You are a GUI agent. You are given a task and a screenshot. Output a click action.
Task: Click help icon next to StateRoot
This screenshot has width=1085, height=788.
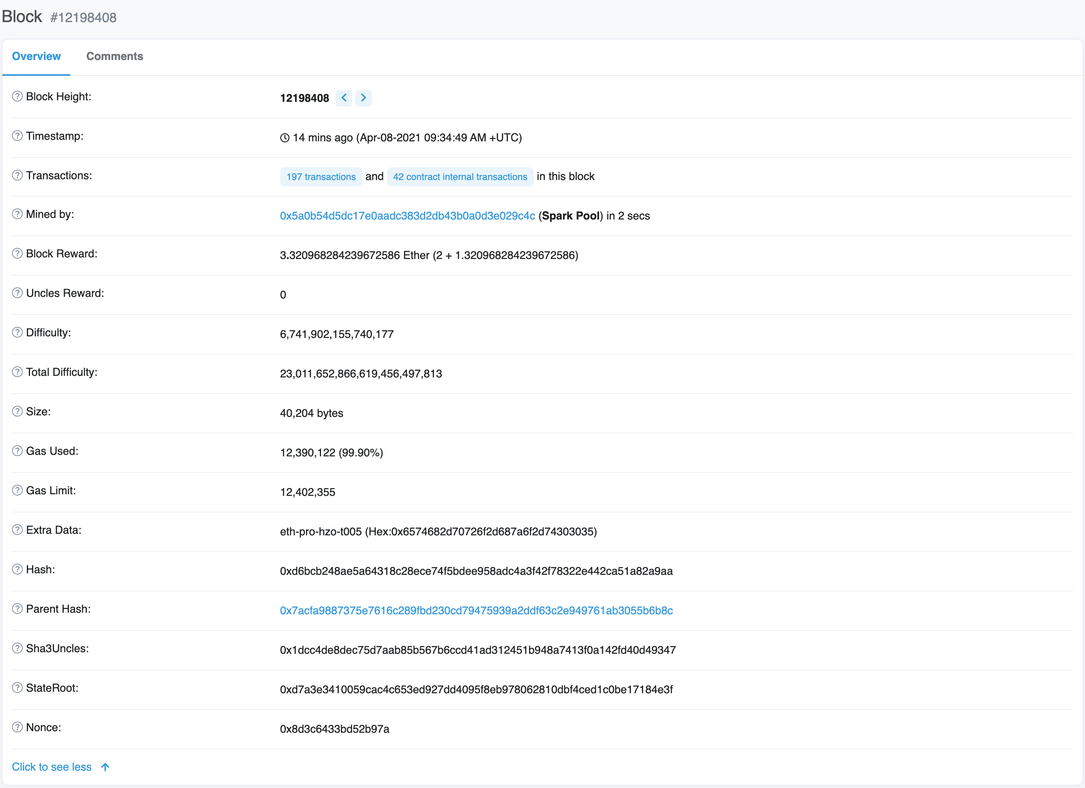(x=17, y=688)
